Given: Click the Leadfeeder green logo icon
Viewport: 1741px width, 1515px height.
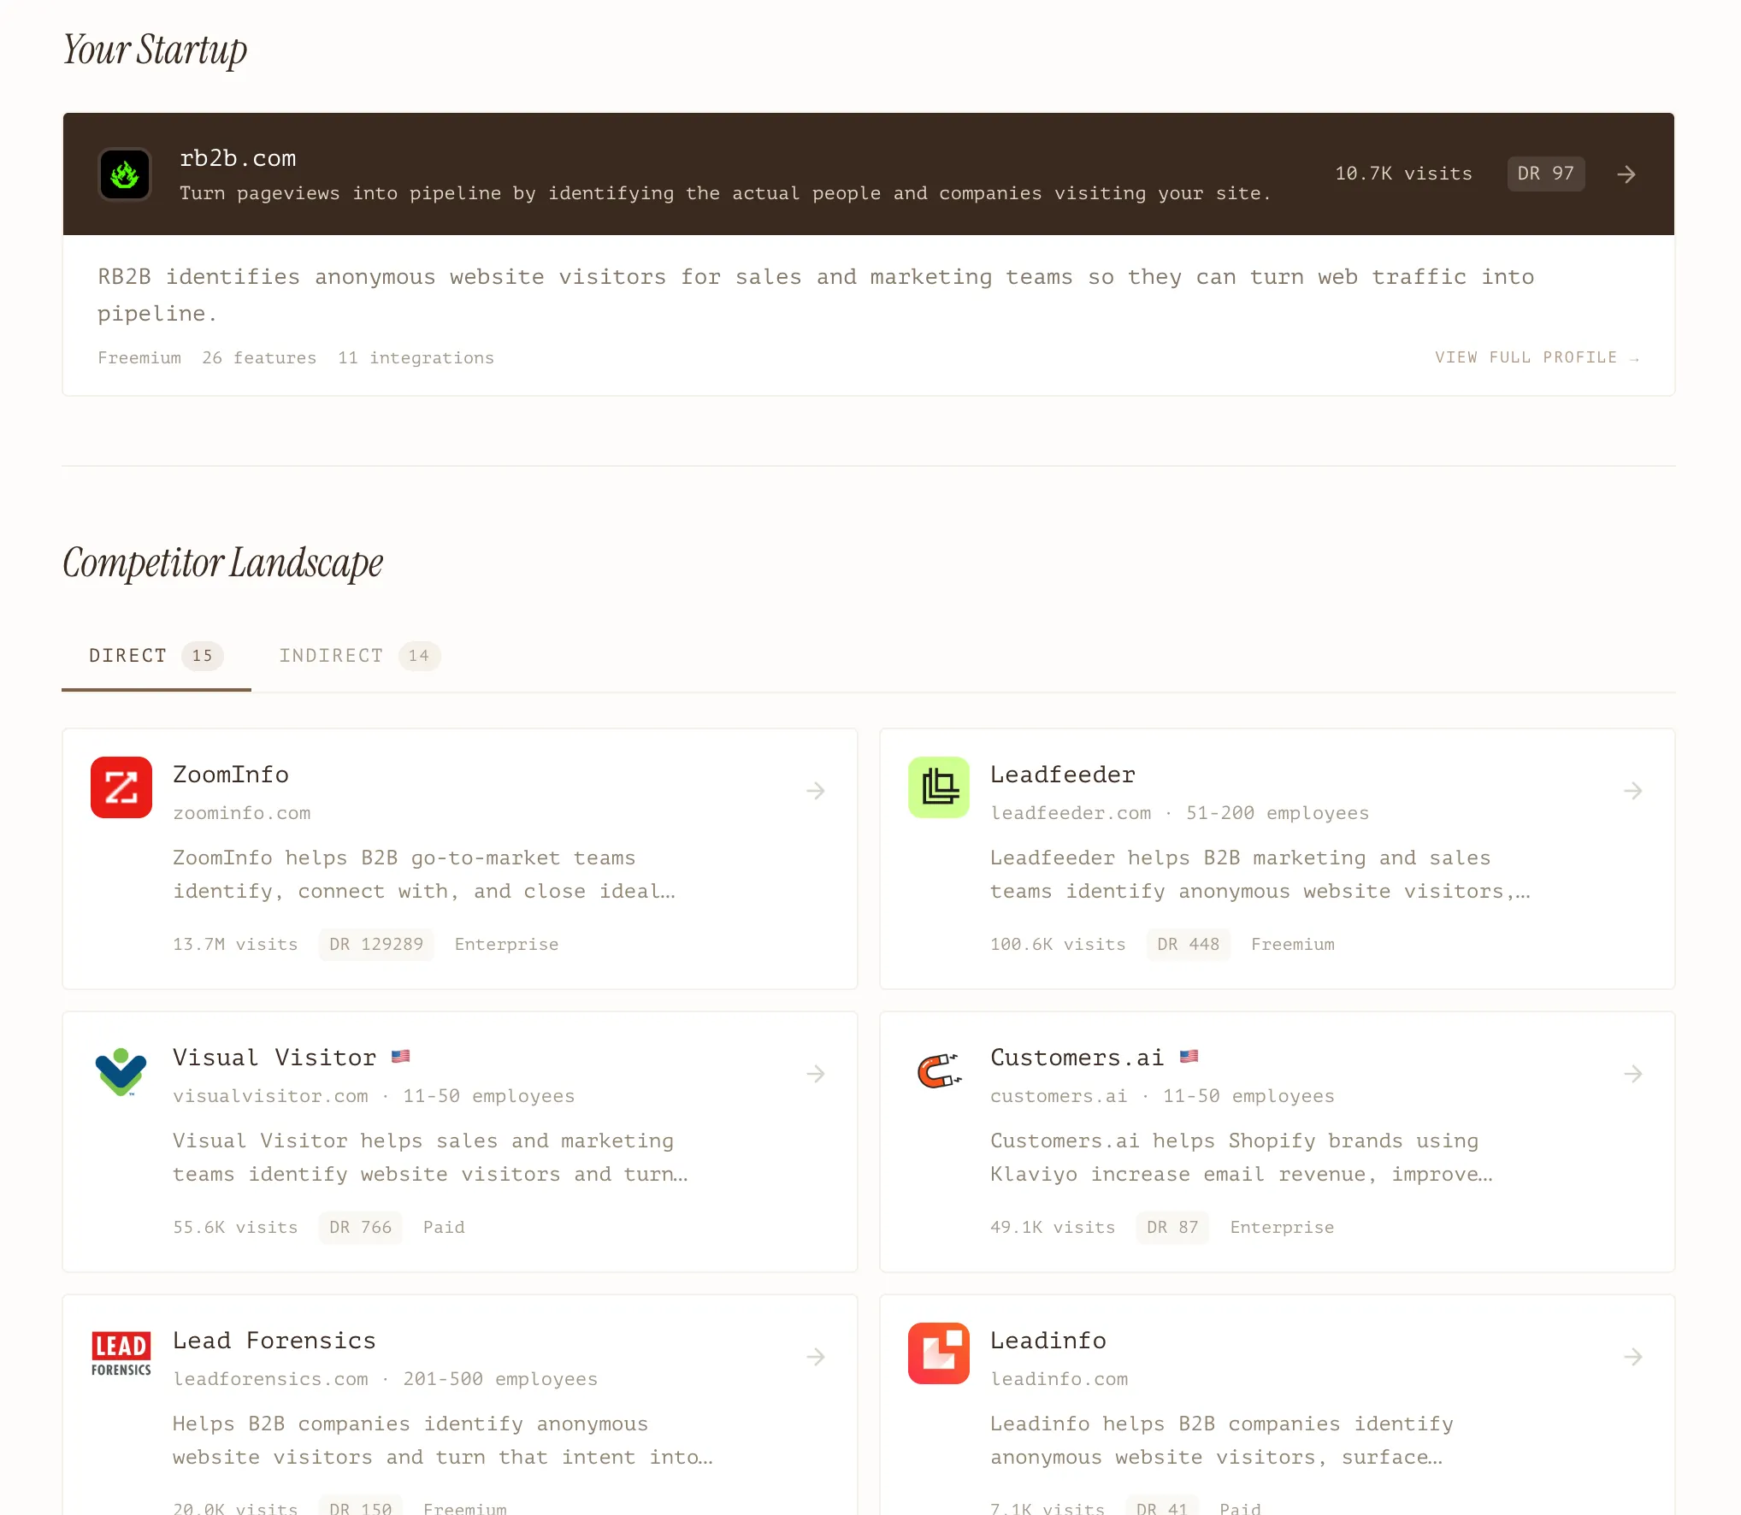Looking at the screenshot, I should [x=938, y=787].
